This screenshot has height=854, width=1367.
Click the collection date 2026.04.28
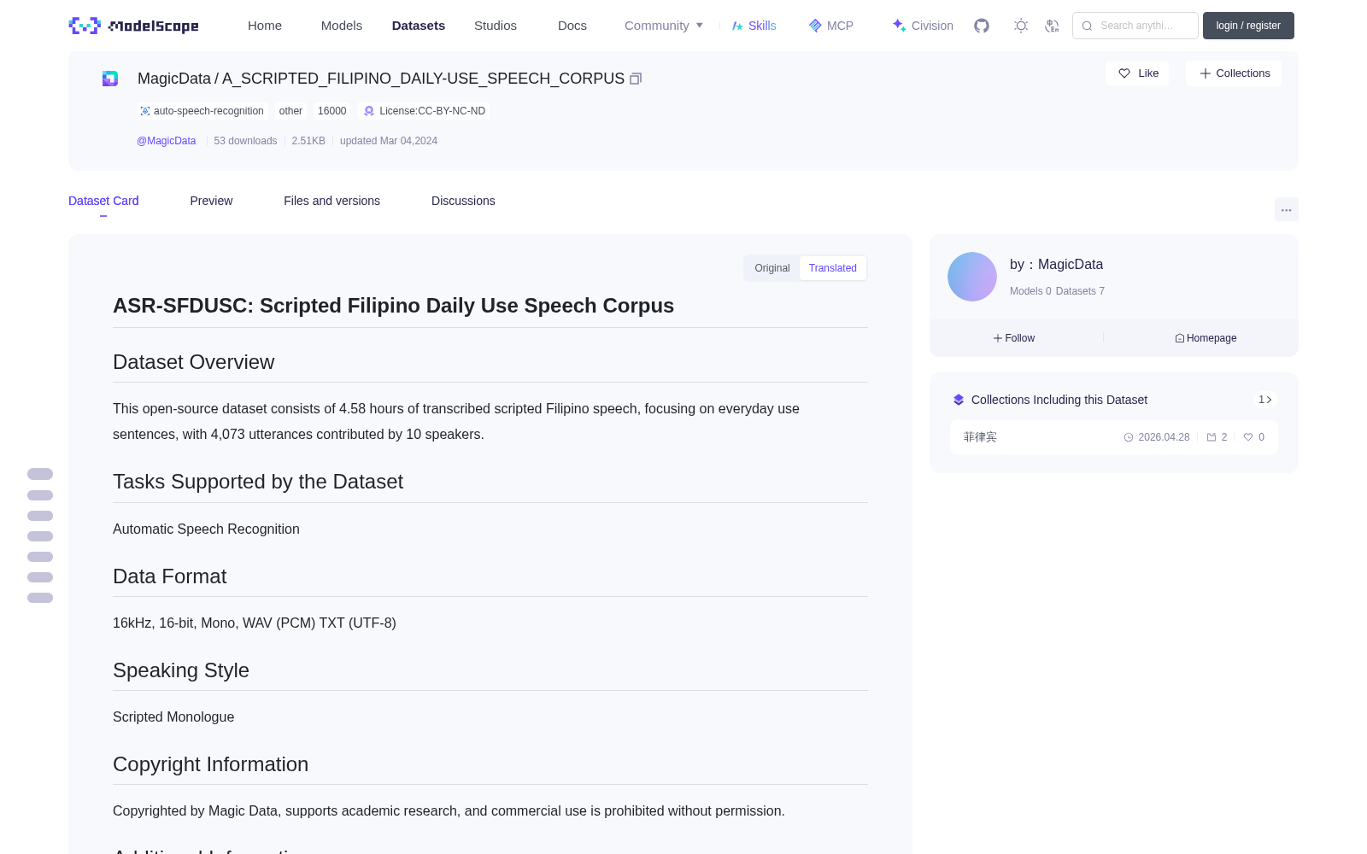pos(1157,437)
